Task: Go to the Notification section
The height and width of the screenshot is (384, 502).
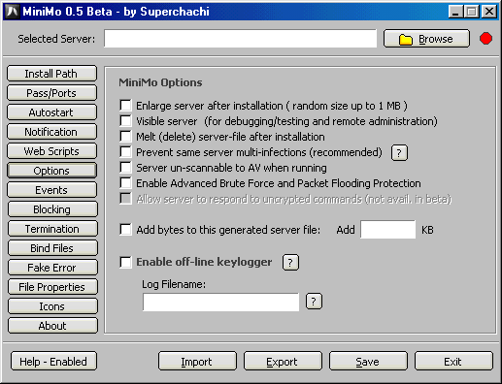Action: pos(51,132)
